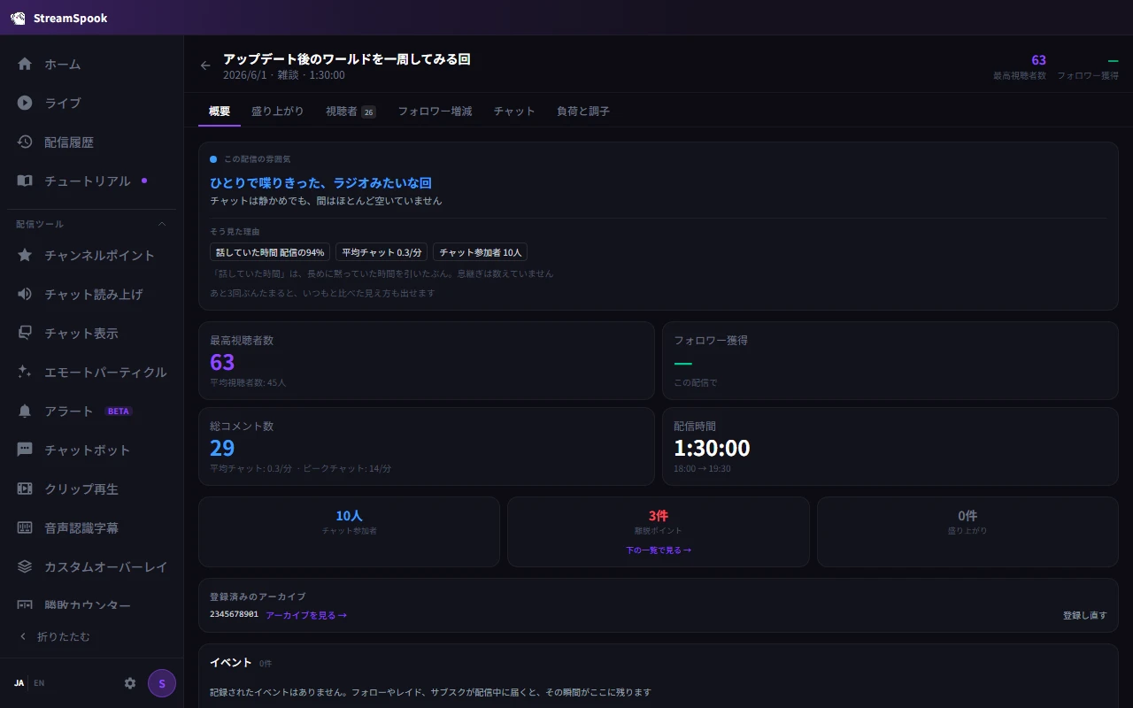Open エモートパーティクル via its sparkle icon
Image resolution: width=1133 pixels, height=708 pixels.
coord(25,372)
